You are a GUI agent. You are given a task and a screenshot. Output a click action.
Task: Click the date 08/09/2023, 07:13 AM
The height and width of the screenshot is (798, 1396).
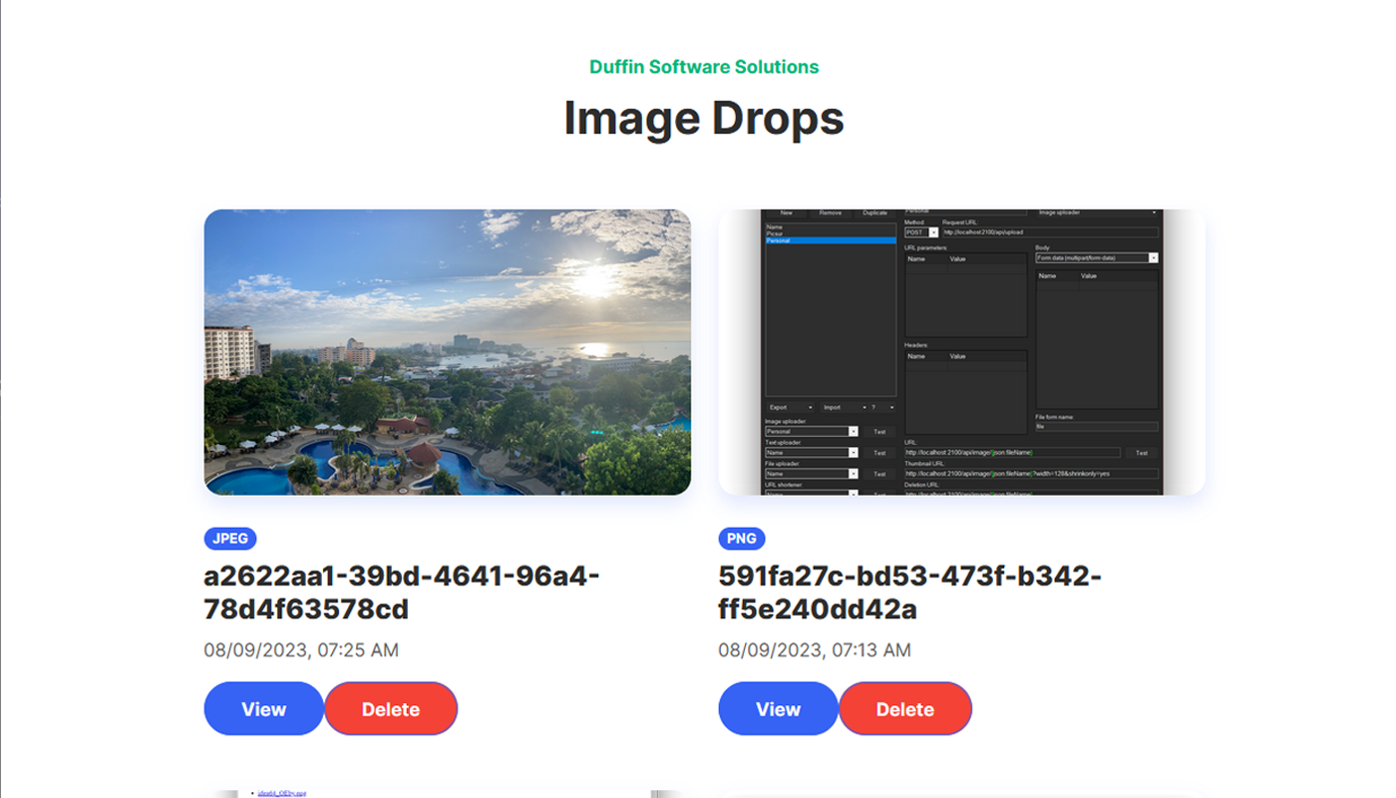(x=815, y=650)
